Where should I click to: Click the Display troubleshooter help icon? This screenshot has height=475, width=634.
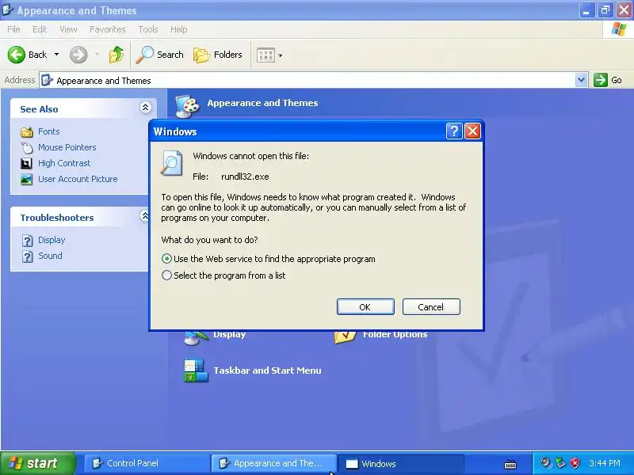pyautogui.click(x=27, y=241)
